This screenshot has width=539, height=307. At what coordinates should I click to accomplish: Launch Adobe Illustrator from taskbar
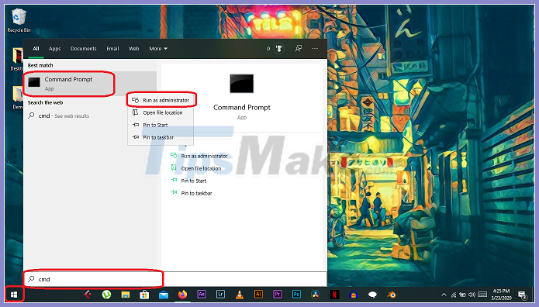point(258,295)
